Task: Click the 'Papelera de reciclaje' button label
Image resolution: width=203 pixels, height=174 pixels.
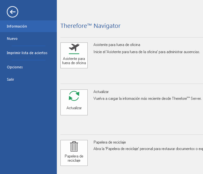Action: click(x=74, y=158)
